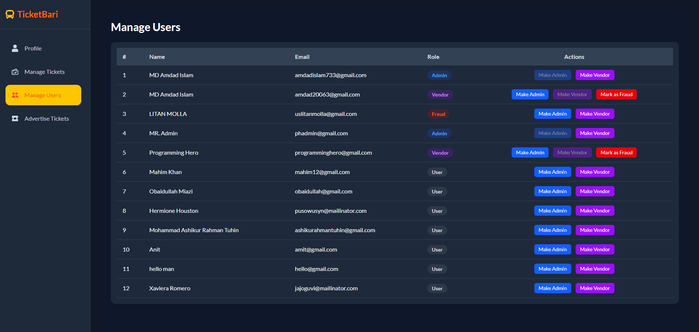Select email hello@gmail.com
699x332 pixels.
[x=317, y=269]
